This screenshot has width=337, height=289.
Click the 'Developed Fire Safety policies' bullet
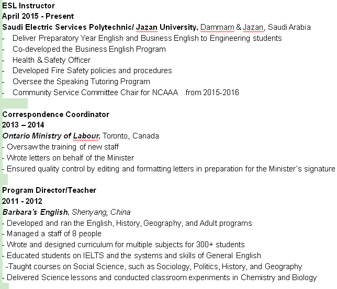tap(92, 71)
